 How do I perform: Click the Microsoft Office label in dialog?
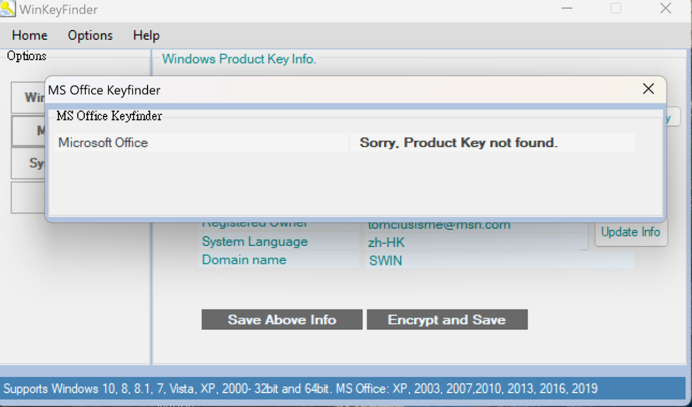coord(103,143)
